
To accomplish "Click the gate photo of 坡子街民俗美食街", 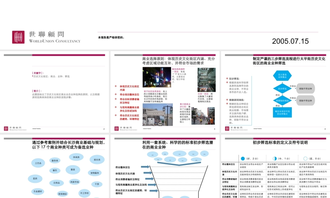I will pos(158,115).
